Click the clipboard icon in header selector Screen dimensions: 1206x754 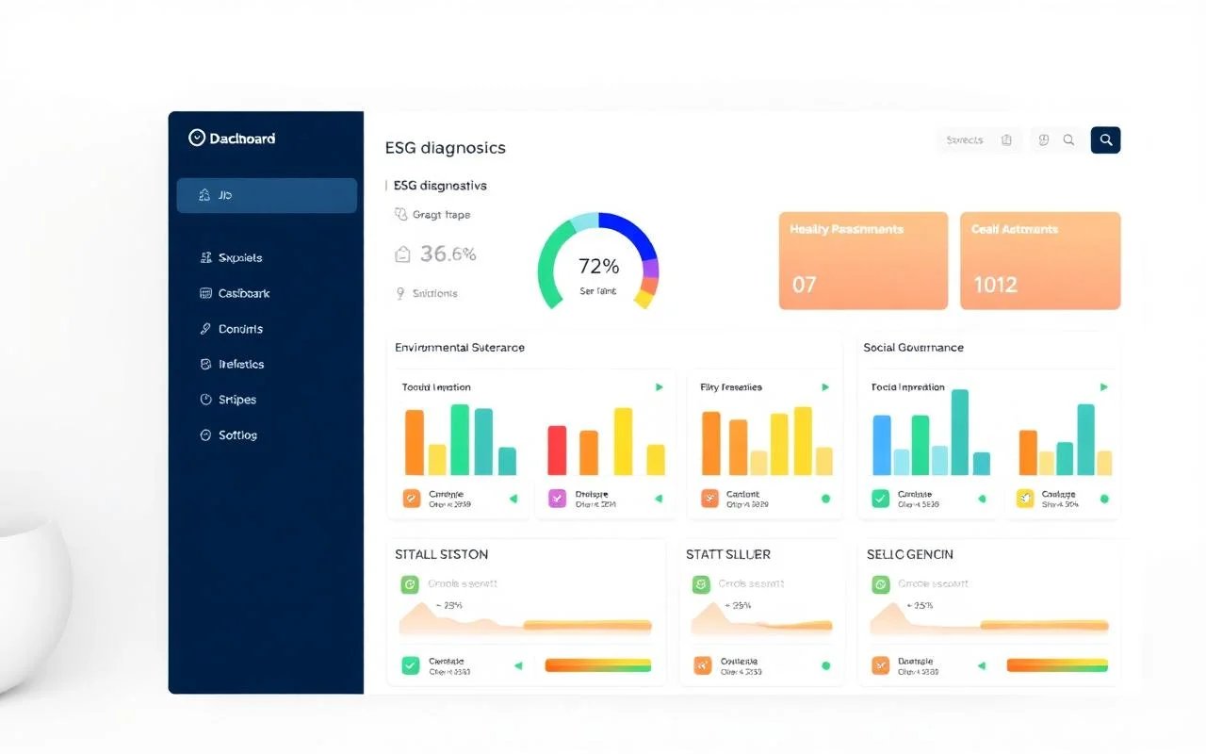pyautogui.click(x=1006, y=139)
